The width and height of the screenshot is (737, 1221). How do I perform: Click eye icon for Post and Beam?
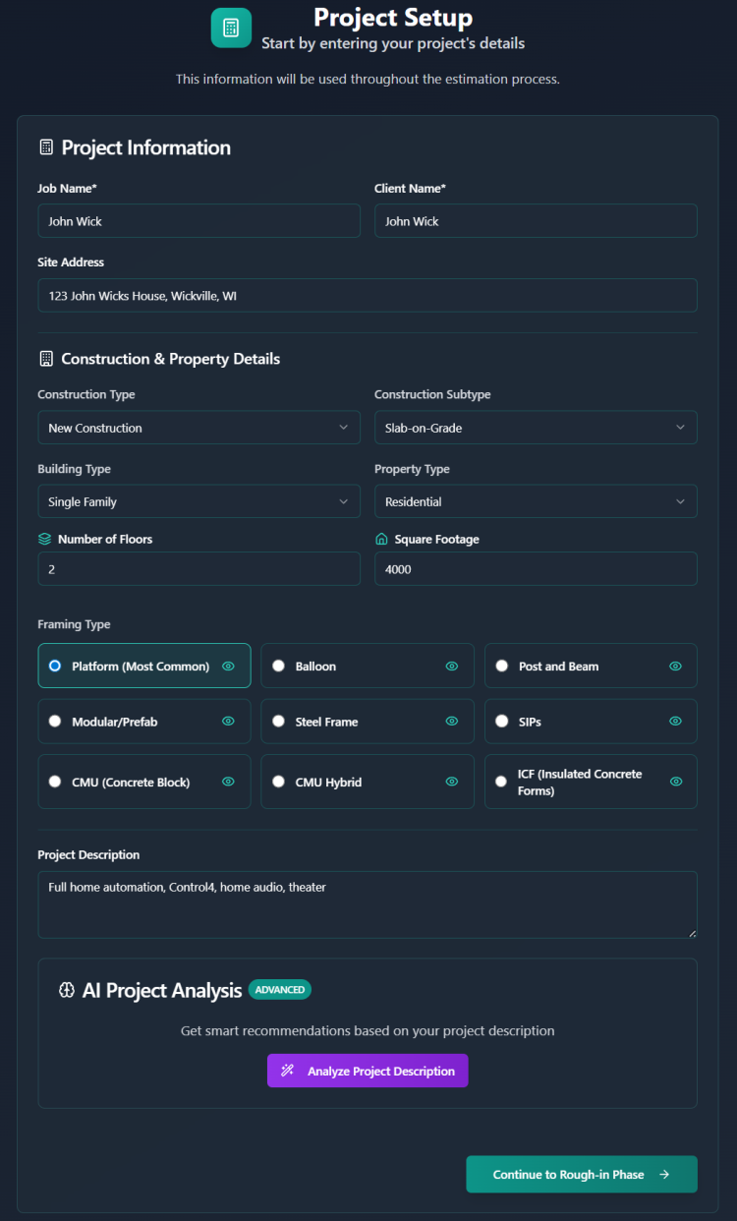coord(675,667)
